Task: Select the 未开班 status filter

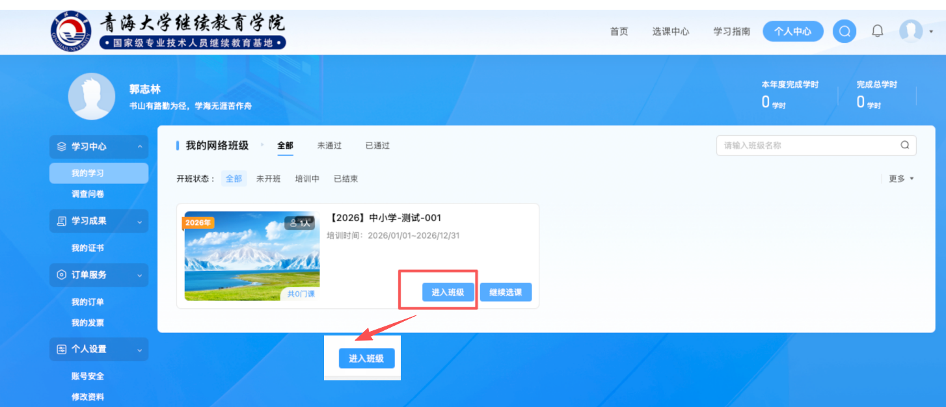Action: (268, 179)
